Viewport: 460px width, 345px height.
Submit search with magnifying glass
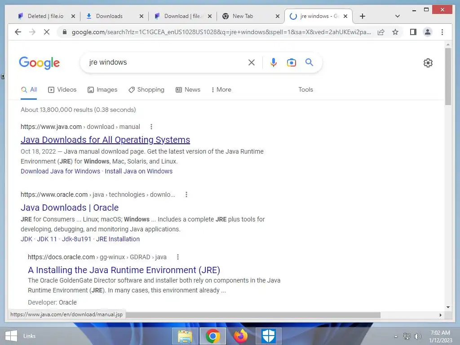pyautogui.click(x=309, y=62)
